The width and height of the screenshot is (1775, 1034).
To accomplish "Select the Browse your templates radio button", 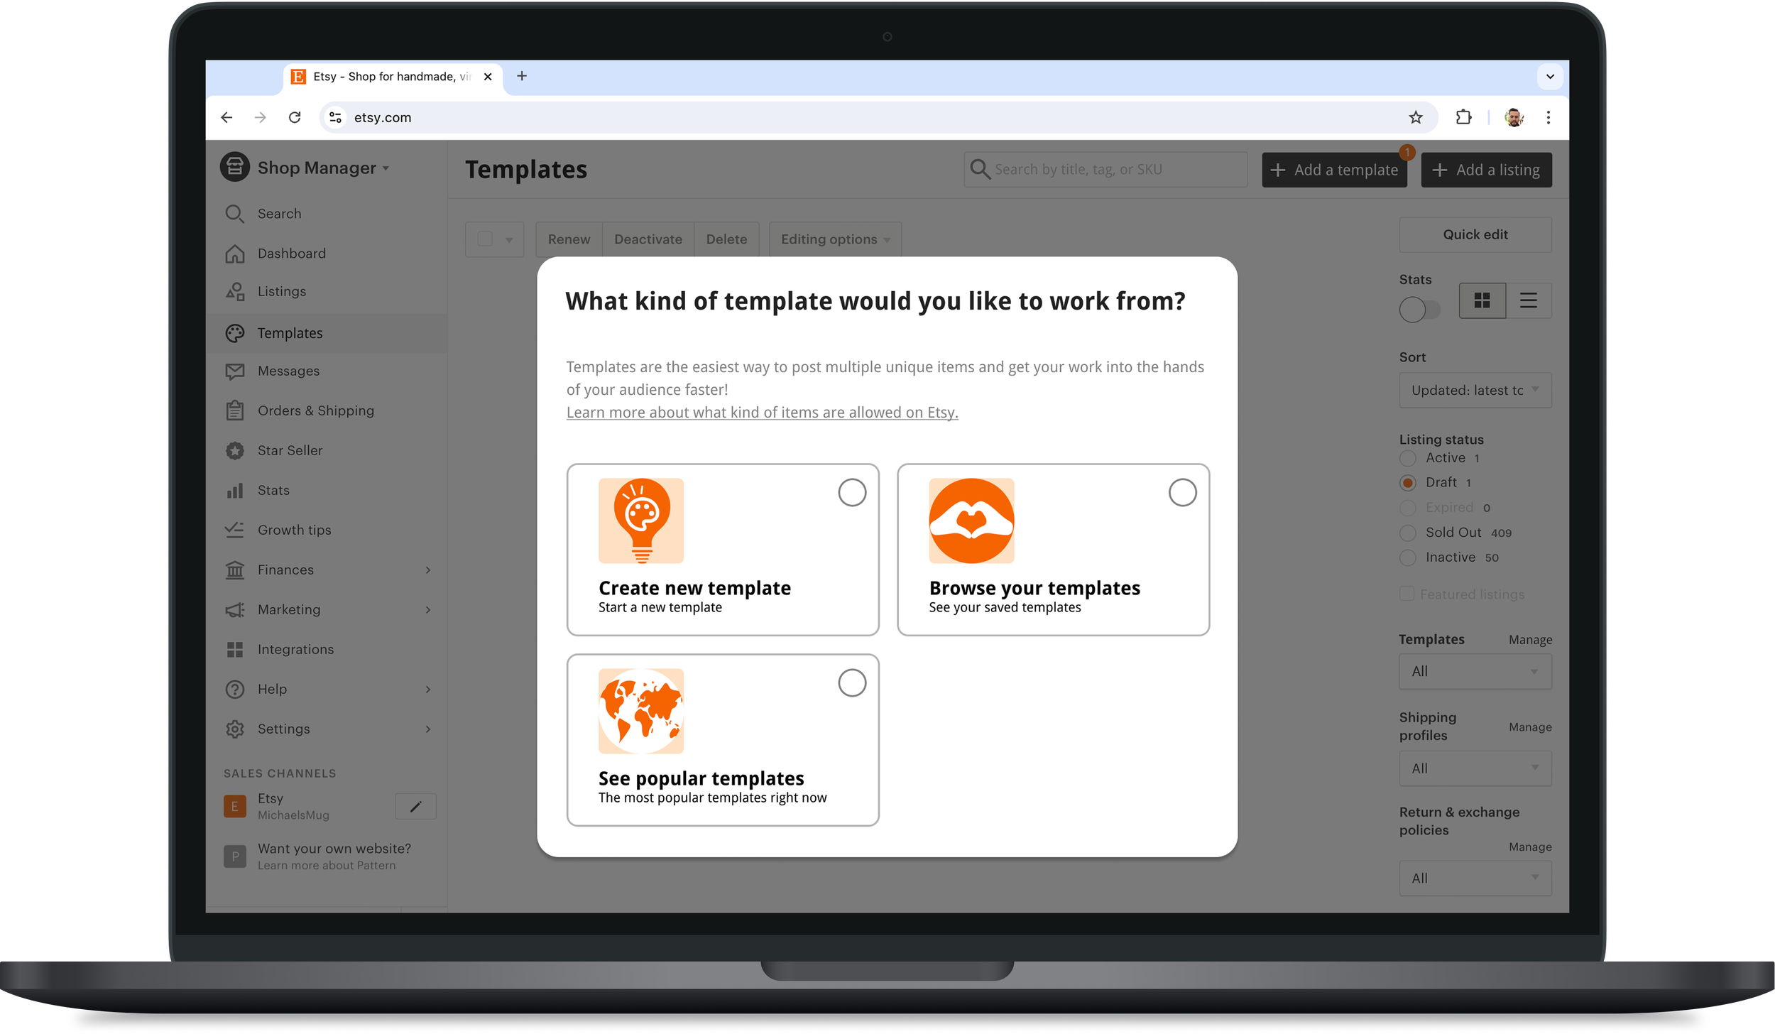I will 1182,492.
